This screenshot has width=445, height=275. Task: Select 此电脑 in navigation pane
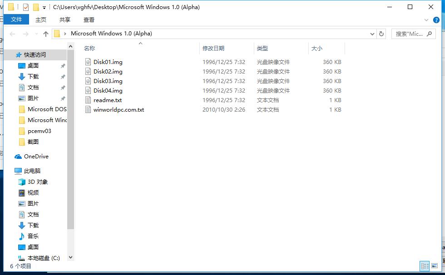click(x=32, y=171)
